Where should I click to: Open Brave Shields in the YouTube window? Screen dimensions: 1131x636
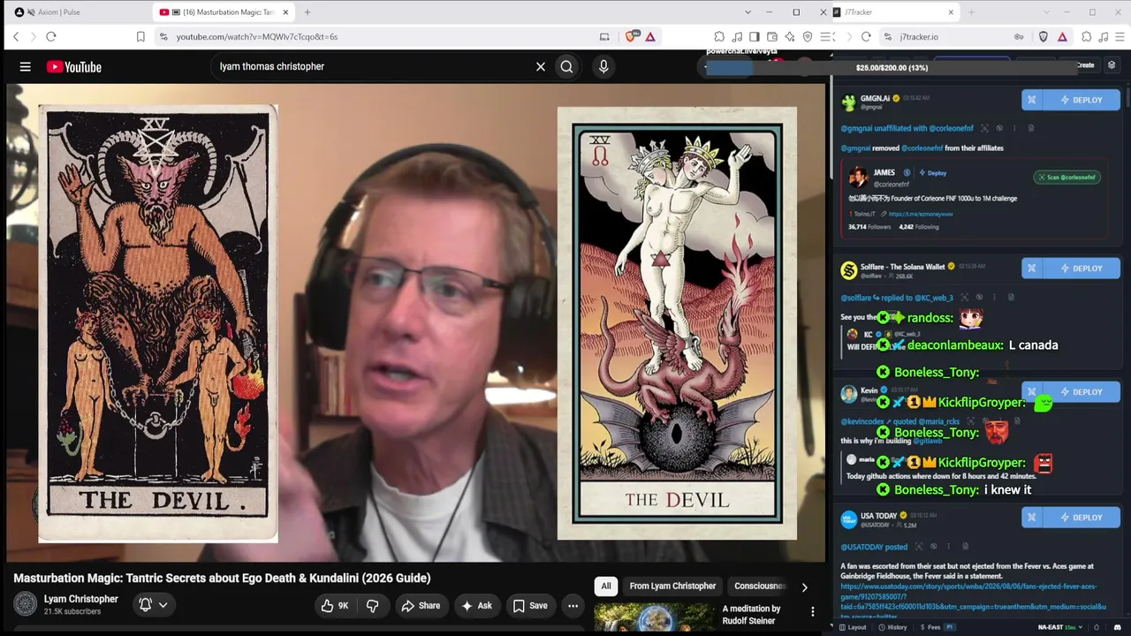631,36
